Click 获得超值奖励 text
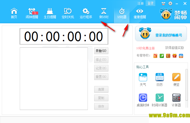The image size is (190, 123). [x=174, y=48]
